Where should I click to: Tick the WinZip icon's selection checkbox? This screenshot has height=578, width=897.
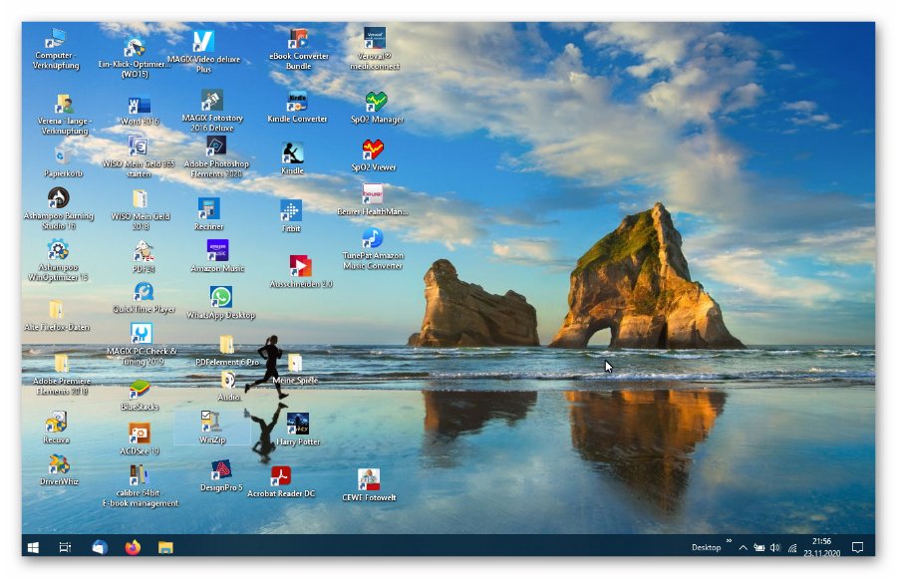[205, 415]
